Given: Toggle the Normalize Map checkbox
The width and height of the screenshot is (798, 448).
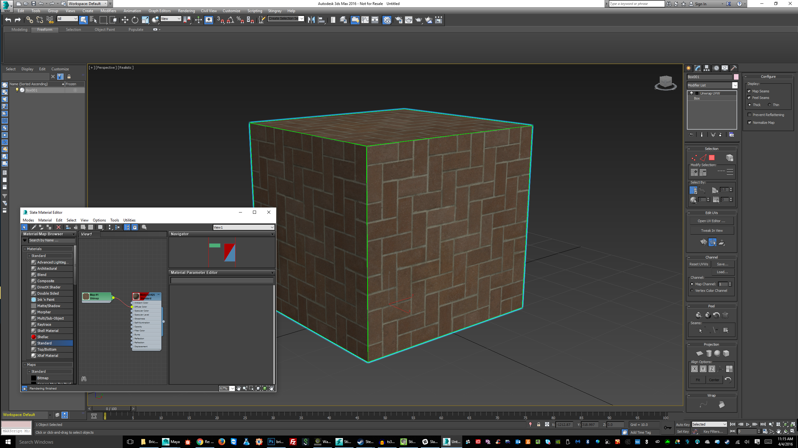Looking at the screenshot, I should (749, 123).
